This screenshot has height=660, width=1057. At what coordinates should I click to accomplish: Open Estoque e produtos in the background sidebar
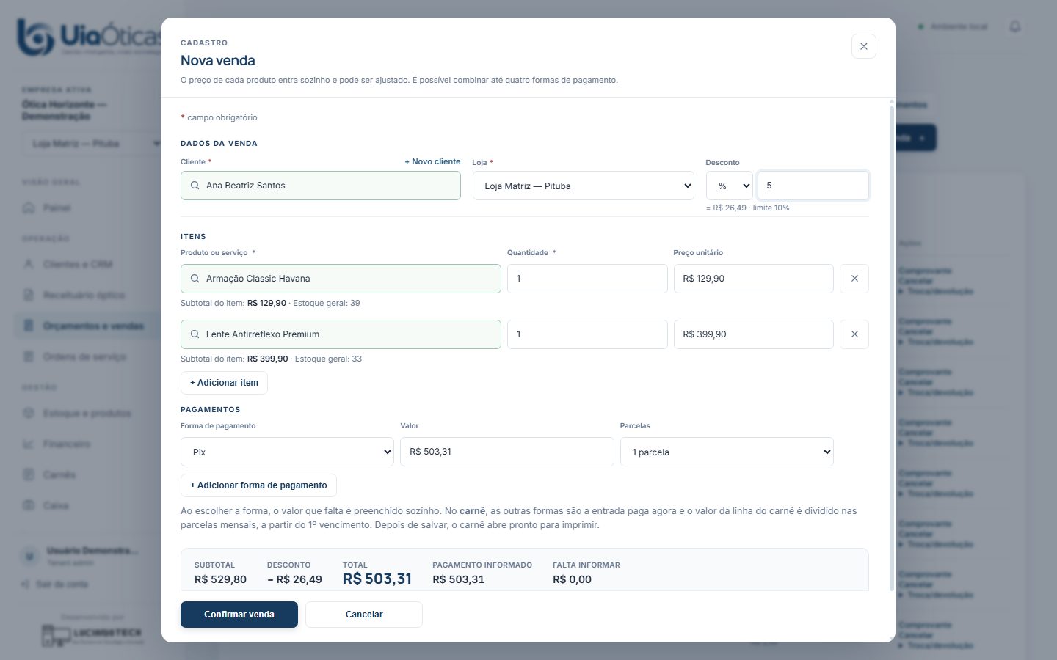88,414
